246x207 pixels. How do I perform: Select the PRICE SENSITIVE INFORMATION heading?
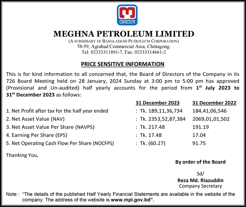pyautogui.click(x=123, y=64)
